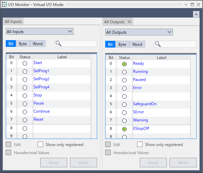Click the plus icon to add a view

pyautogui.click(x=196, y=14)
